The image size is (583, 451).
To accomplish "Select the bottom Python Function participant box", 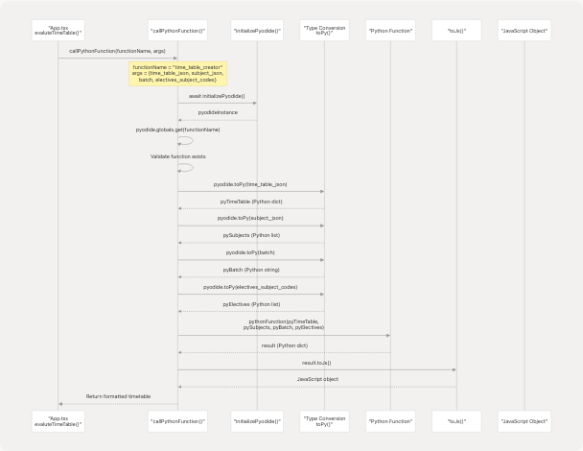I will [390, 420].
